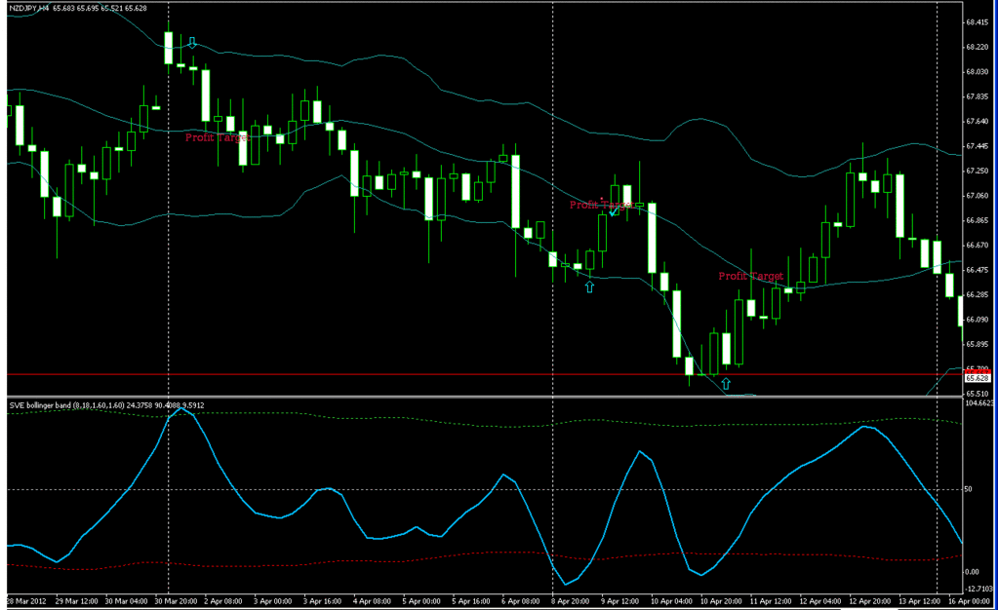Click the 6 Apr 08:00 time label
The height and width of the screenshot is (610, 998).
tap(521, 601)
